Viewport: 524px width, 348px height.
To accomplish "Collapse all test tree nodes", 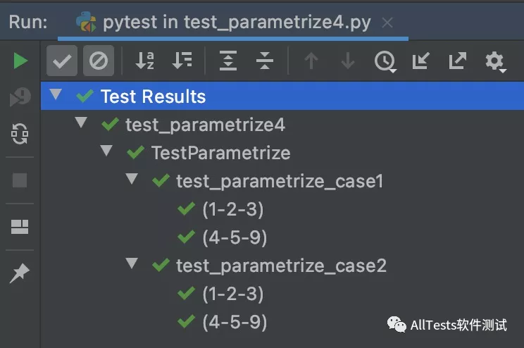I will [x=265, y=61].
